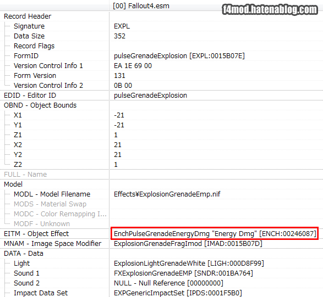The image size is (323, 297).
Task: Select the Z1 value 1
Action: click(116, 135)
